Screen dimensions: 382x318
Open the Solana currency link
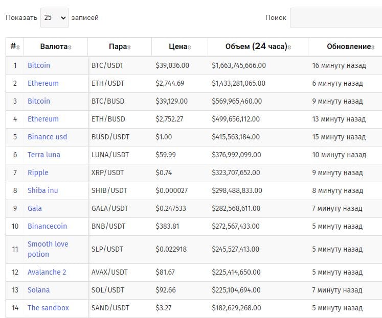(38, 290)
